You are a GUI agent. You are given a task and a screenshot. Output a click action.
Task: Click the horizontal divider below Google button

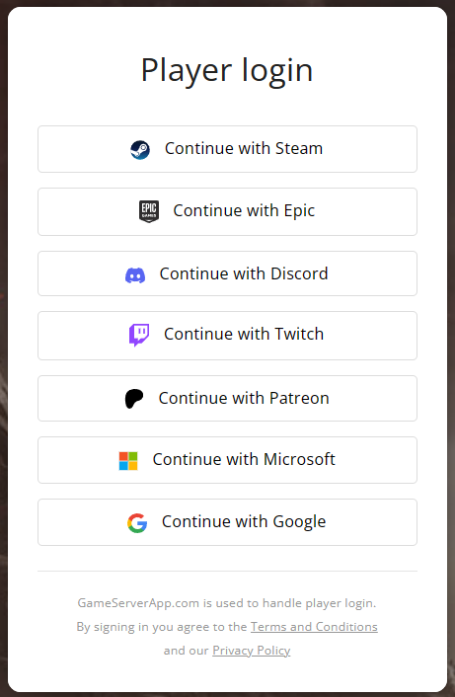click(x=227, y=571)
